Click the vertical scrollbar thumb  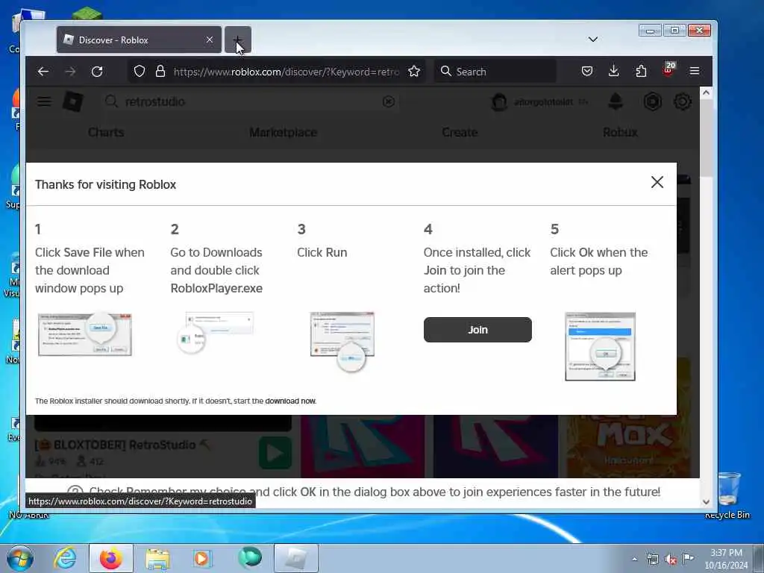click(x=706, y=139)
